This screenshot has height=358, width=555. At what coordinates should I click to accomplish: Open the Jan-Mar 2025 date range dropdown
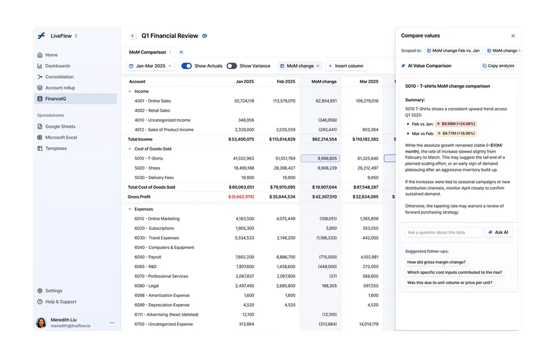(150, 65)
